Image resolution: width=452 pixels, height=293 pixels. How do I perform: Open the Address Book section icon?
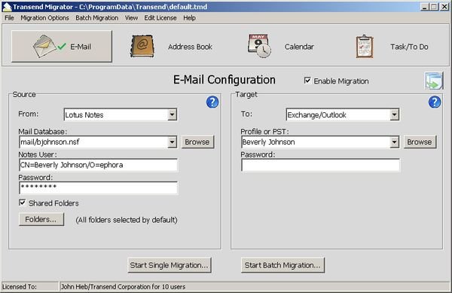tap(142, 47)
